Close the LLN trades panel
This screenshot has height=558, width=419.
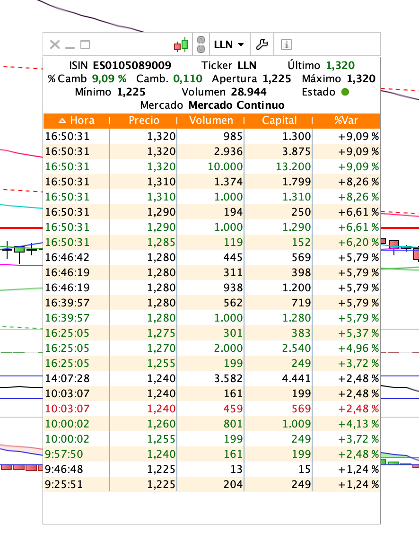coord(55,44)
